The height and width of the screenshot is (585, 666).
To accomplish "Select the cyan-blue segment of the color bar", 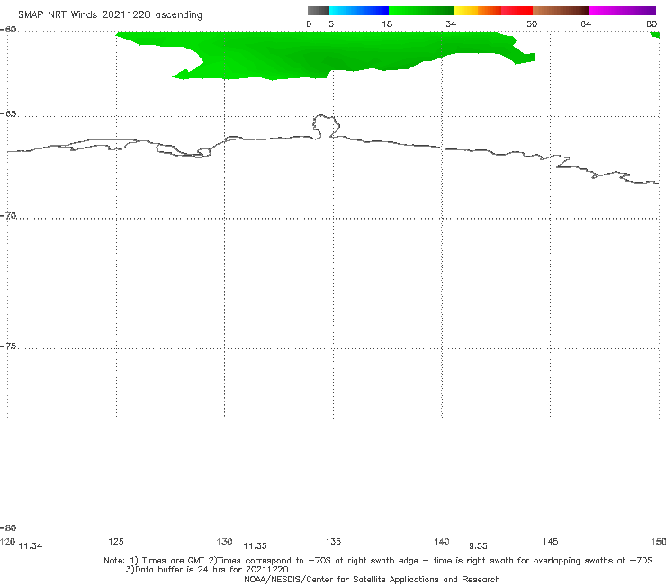I will [x=359, y=11].
